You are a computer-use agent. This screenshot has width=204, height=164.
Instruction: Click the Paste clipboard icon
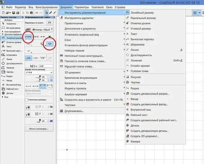(x=31, y=13)
